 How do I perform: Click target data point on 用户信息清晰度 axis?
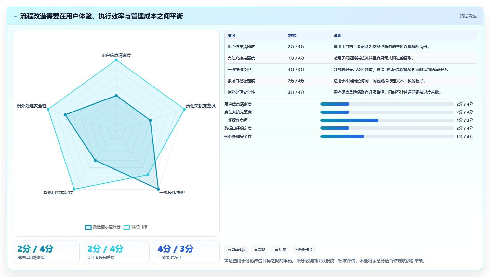click(x=116, y=60)
